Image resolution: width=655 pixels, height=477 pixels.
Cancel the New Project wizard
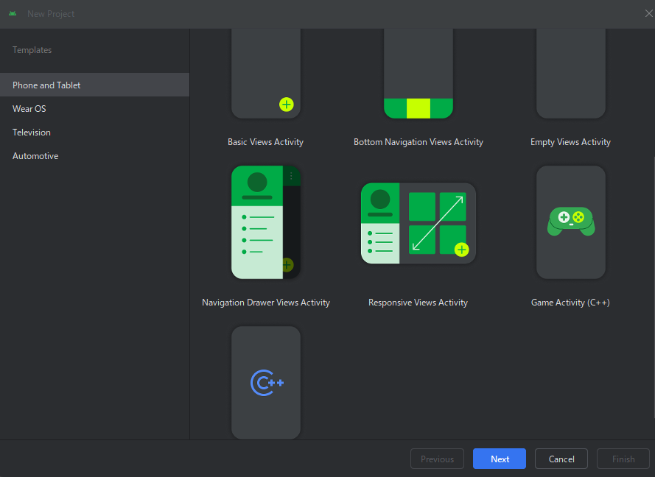click(x=561, y=459)
